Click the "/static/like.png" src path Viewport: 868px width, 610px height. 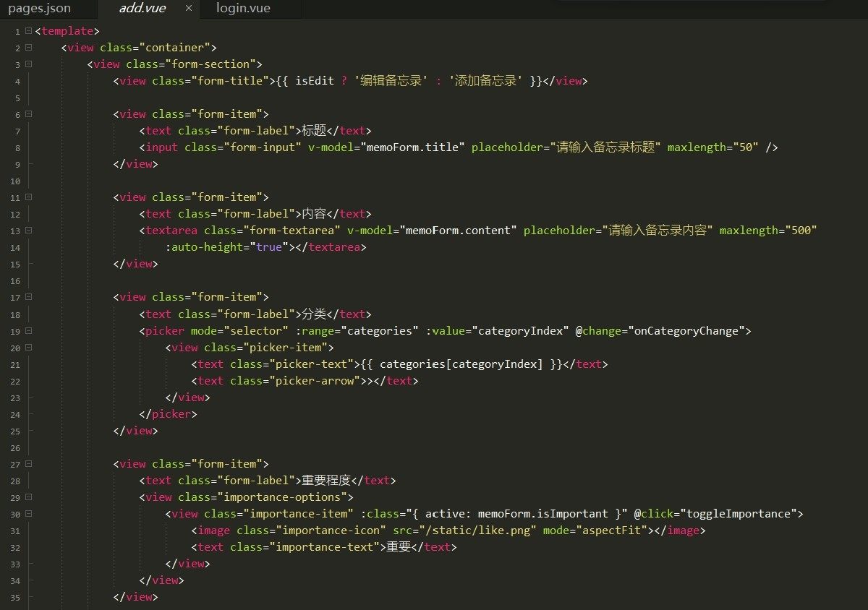pos(477,530)
